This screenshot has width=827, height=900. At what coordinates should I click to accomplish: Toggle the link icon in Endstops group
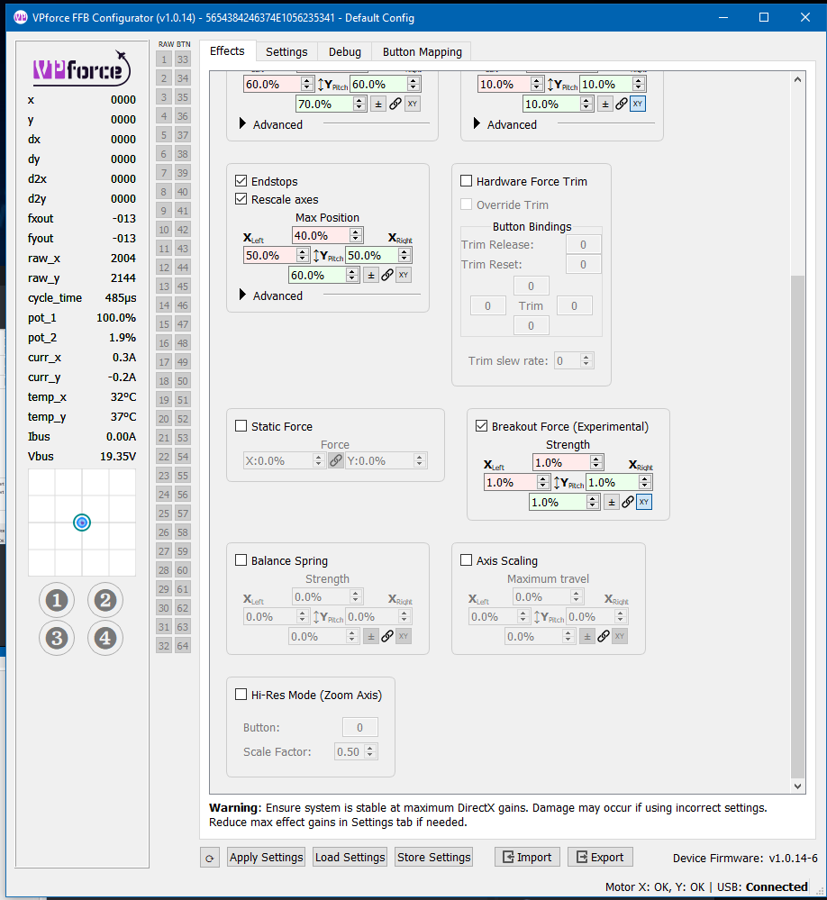[387, 275]
